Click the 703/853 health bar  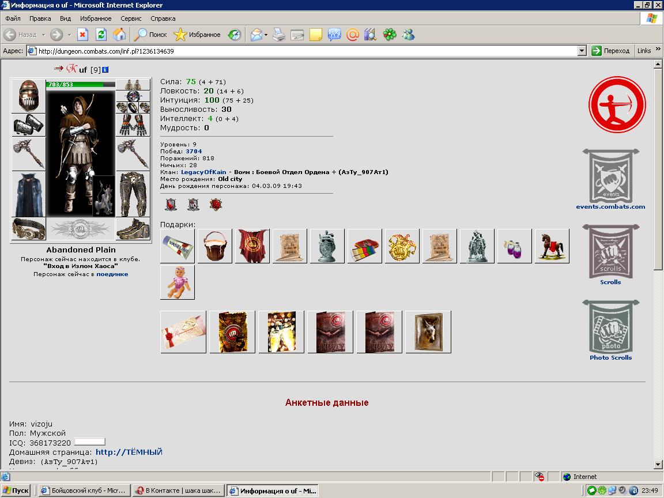(x=81, y=84)
